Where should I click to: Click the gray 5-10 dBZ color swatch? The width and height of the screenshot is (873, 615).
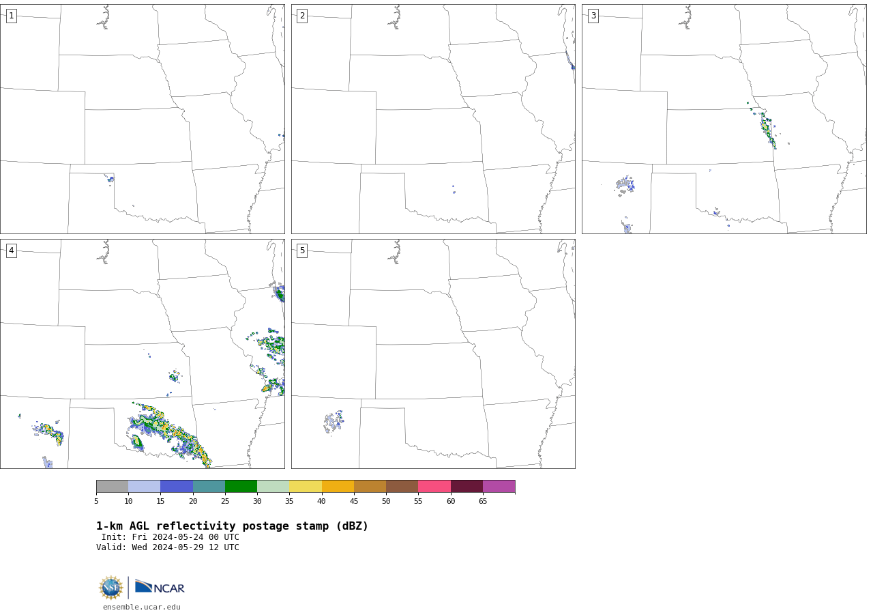[112, 486]
